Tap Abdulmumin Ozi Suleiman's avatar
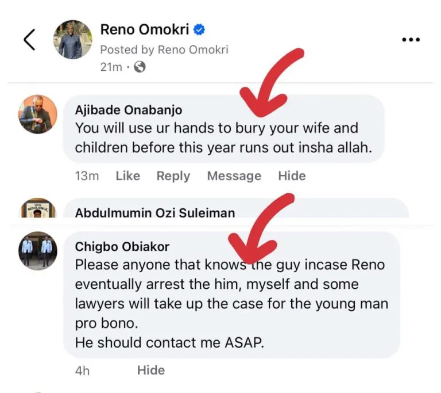The height and width of the screenshot is (393, 441). point(38,208)
